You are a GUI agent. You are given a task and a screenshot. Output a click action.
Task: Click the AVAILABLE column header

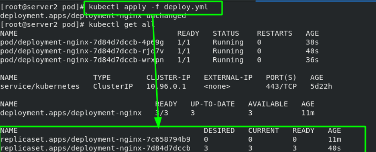pyautogui.click(x=268, y=104)
